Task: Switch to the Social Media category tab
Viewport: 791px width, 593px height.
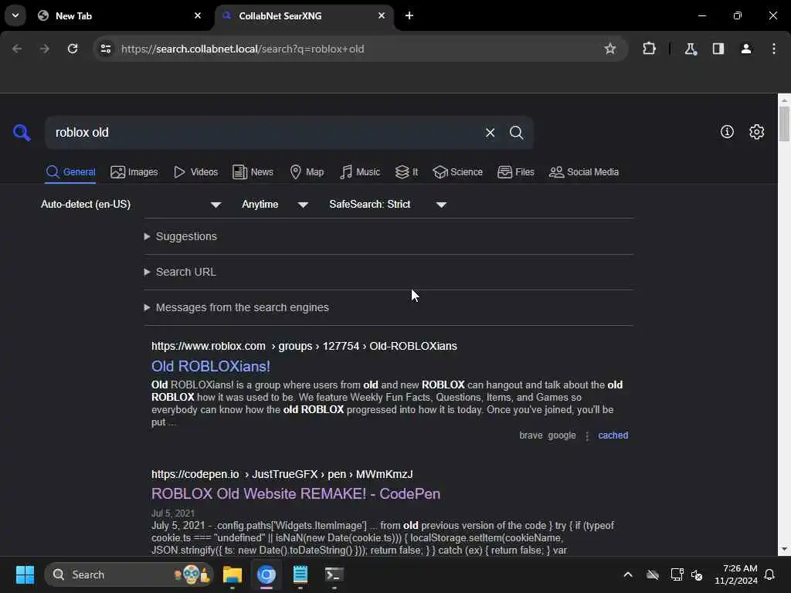Action: [x=584, y=172]
